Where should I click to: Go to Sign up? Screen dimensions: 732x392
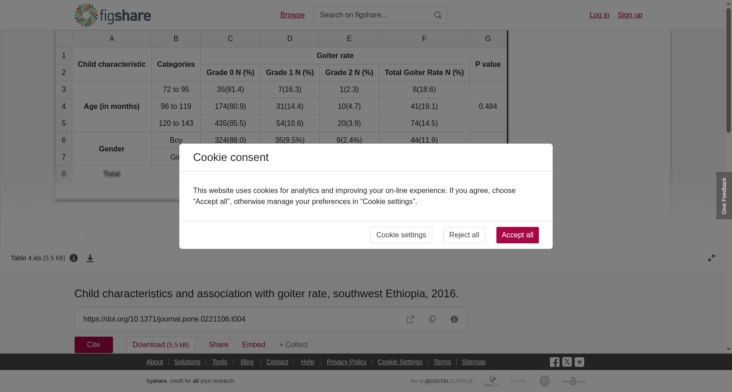point(630,15)
